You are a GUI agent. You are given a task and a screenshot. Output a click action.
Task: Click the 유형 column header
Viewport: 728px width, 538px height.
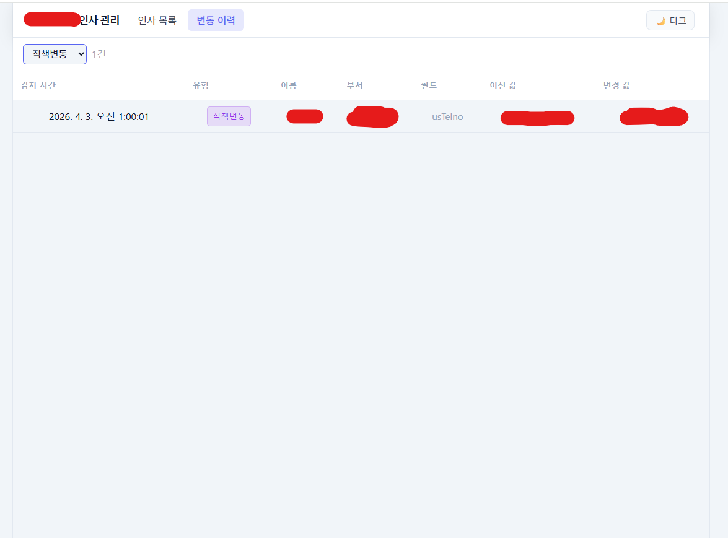pyautogui.click(x=201, y=85)
